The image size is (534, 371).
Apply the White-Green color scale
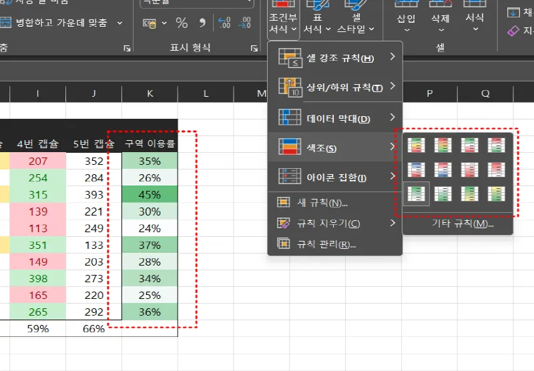pyautogui.click(x=443, y=194)
